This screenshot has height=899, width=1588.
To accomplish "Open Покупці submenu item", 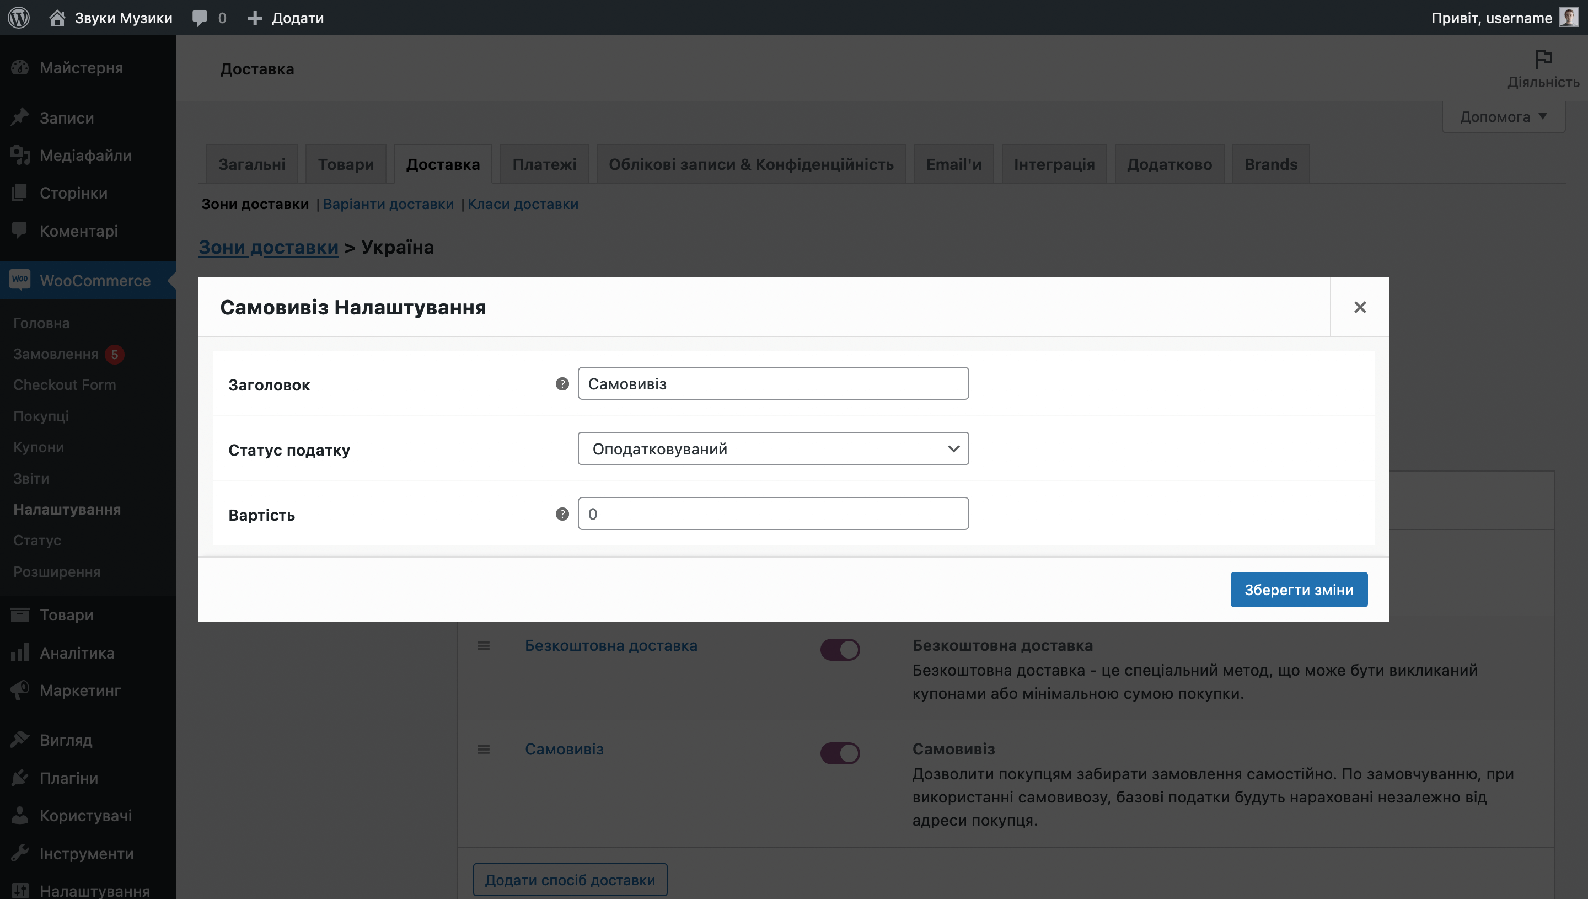I will tap(41, 416).
